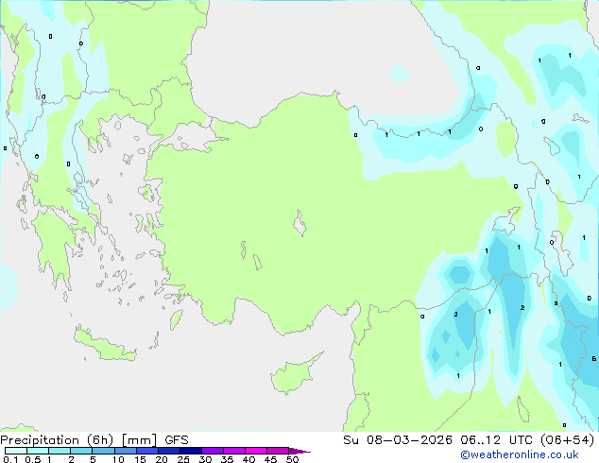
Task: Click the legend value "10"
Action: pos(118,459)
